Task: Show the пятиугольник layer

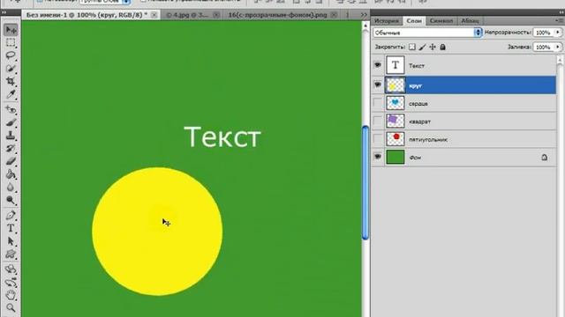Action: (378, 139)
